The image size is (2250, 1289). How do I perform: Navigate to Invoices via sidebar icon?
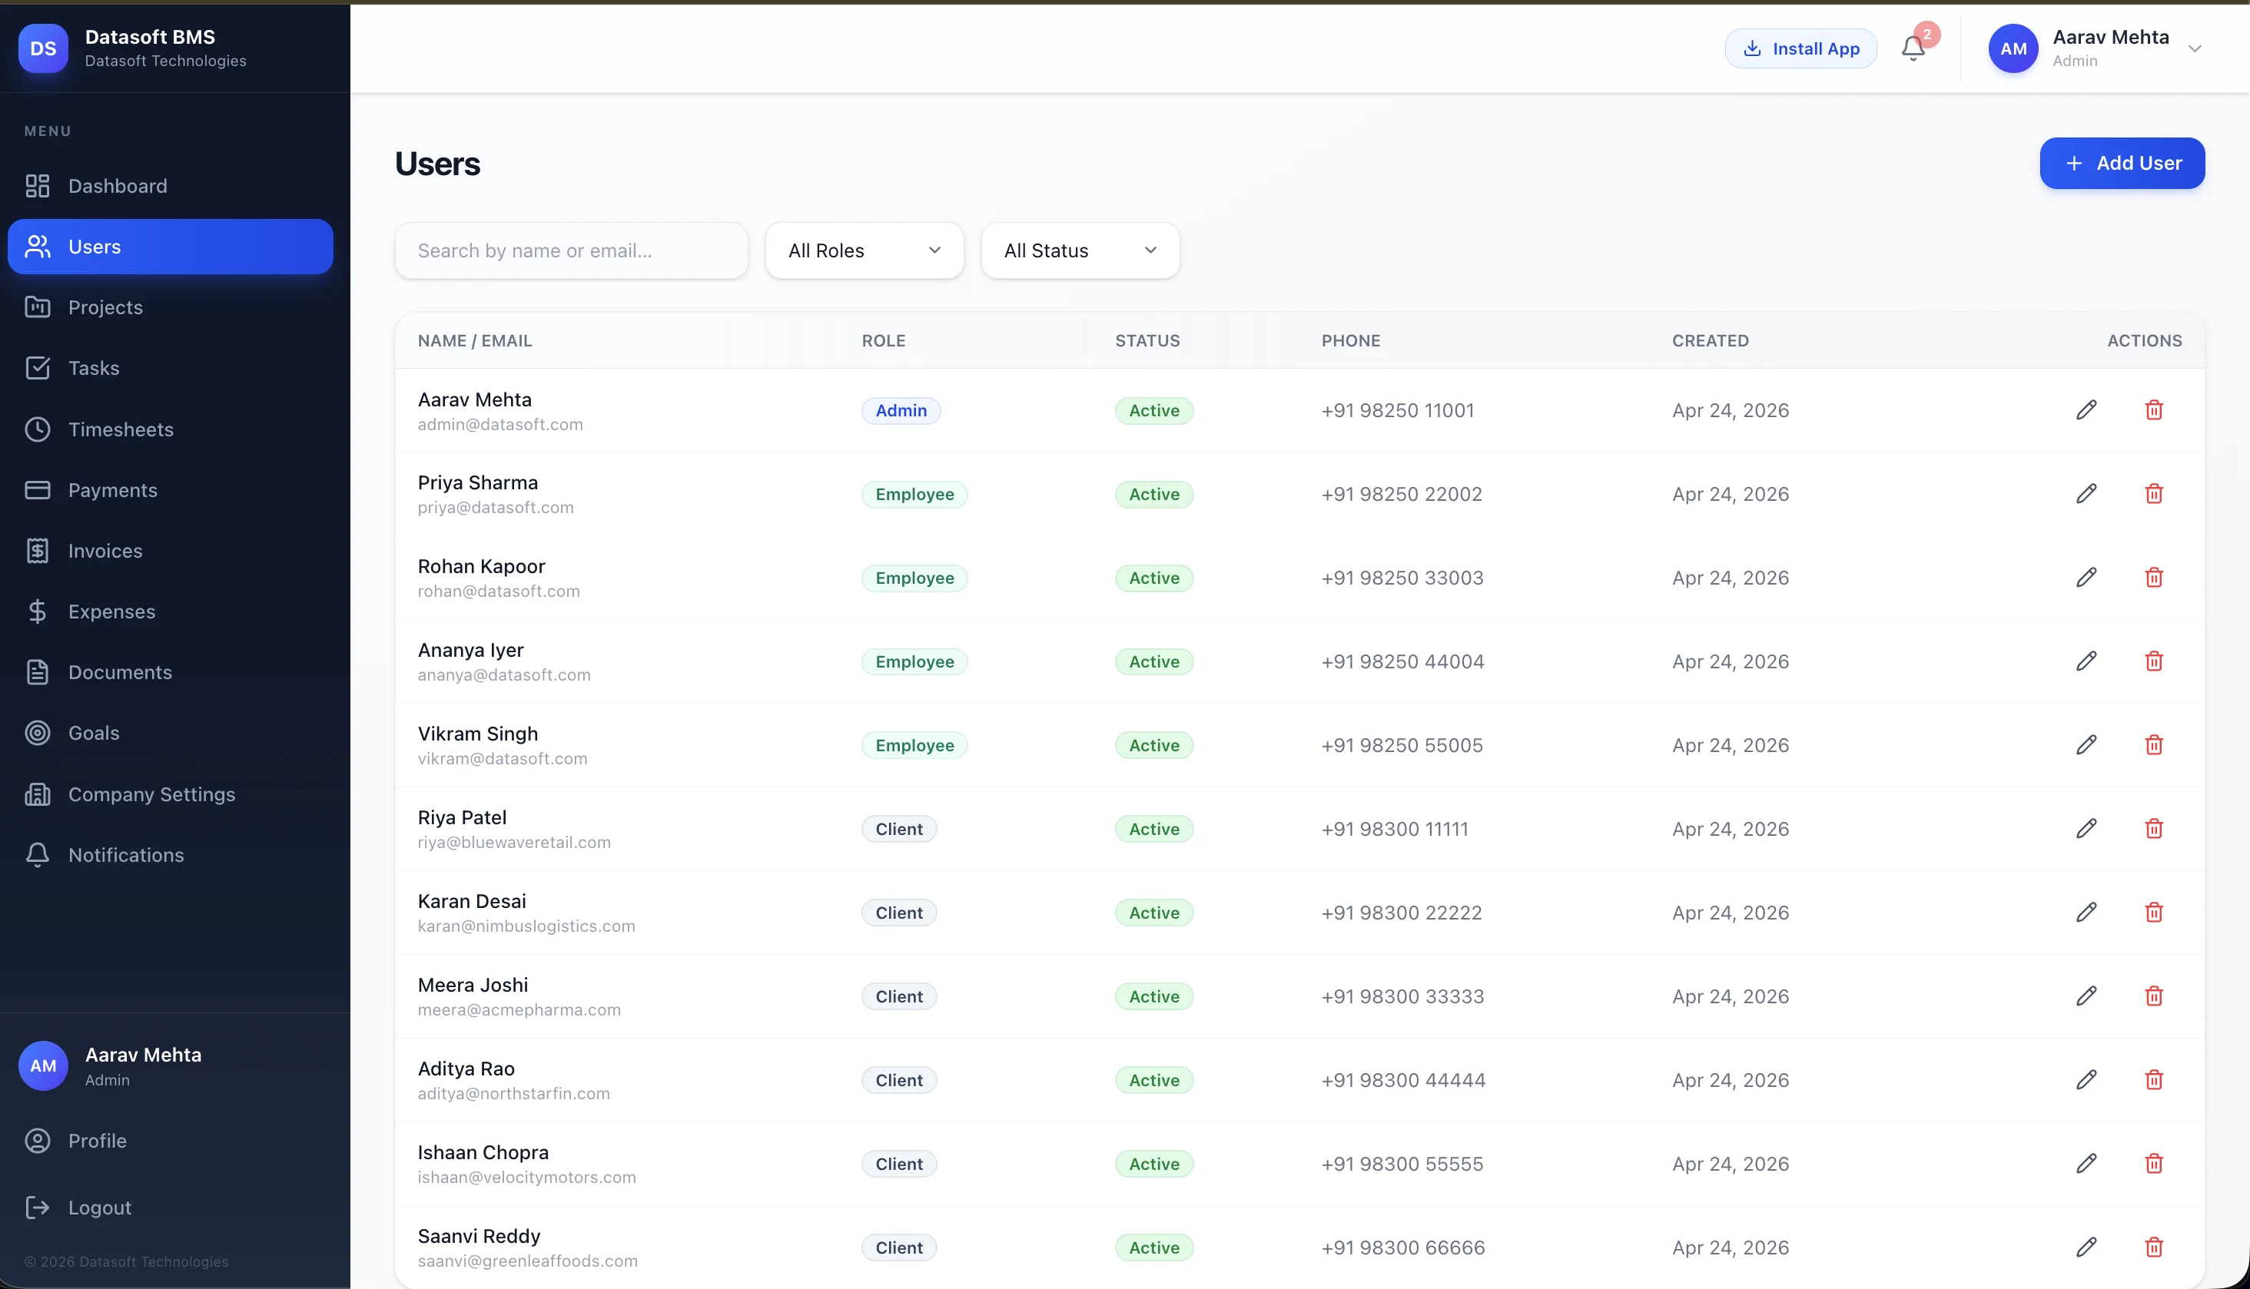(105, 550)
